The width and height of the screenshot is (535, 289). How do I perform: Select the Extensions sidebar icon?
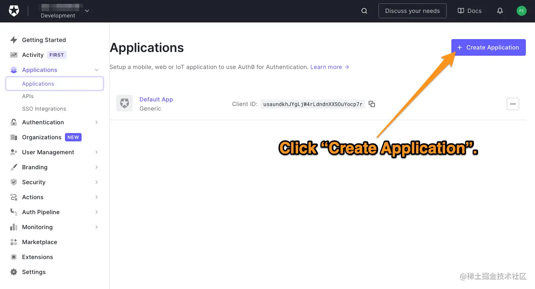click(13, 257)
